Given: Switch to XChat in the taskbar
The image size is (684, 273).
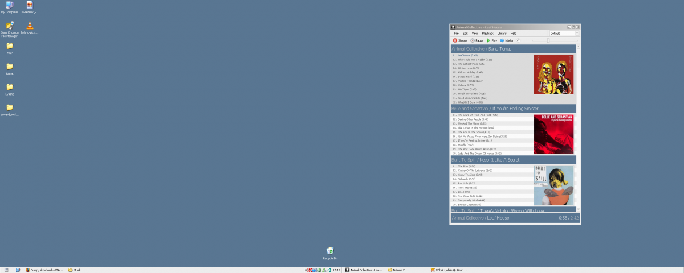Looking at the screenshot, I should tap(450, 270).
